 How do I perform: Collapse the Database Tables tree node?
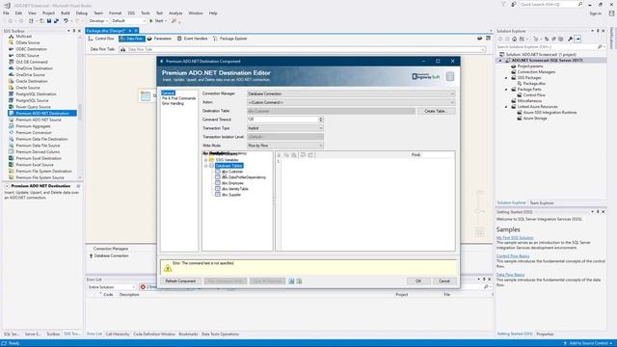tap(205, 166)
